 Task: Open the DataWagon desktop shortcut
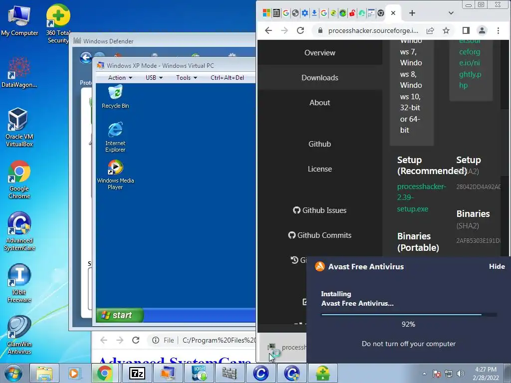coord(19,72)
